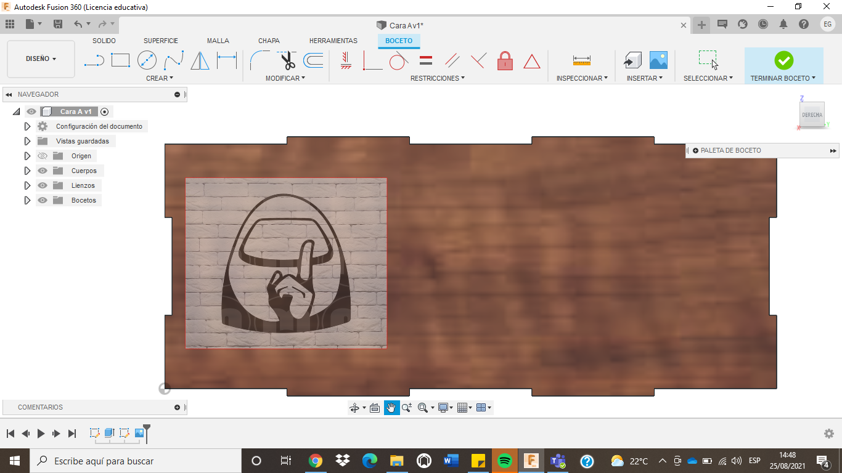This screenshot has width=842, height=473.
Task: Open the CREAR dropdown menu
Action: point(159,78)
